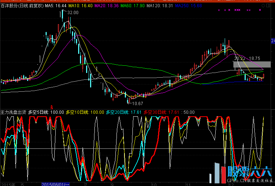Open the 主力洗盘出货 indicator name

[x=13, y=112]
